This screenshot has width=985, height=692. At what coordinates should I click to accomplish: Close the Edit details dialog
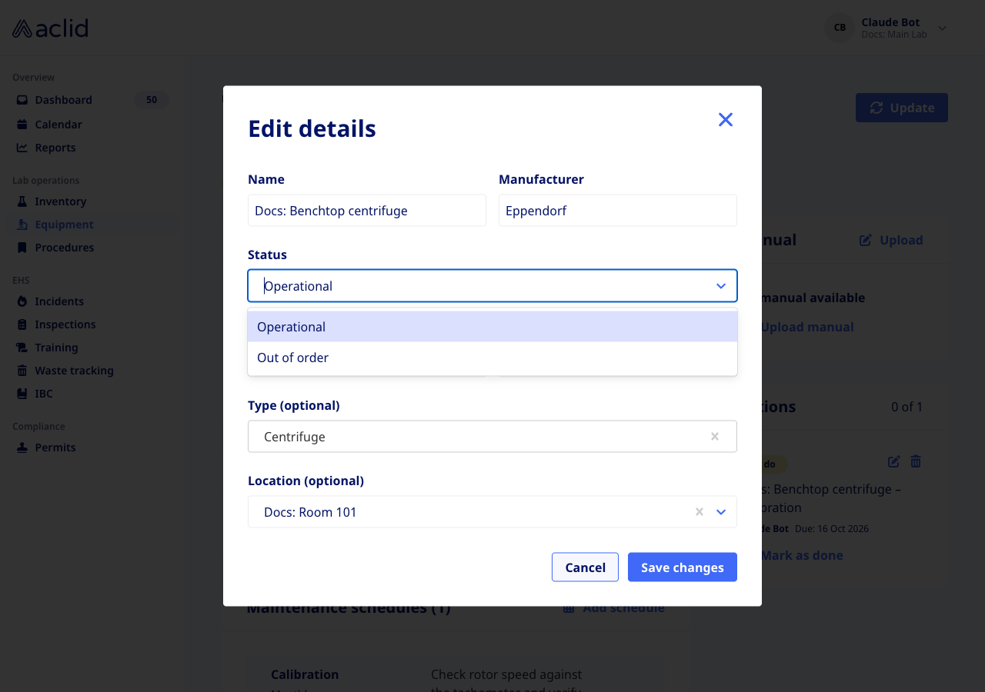(x=725, y=119)
